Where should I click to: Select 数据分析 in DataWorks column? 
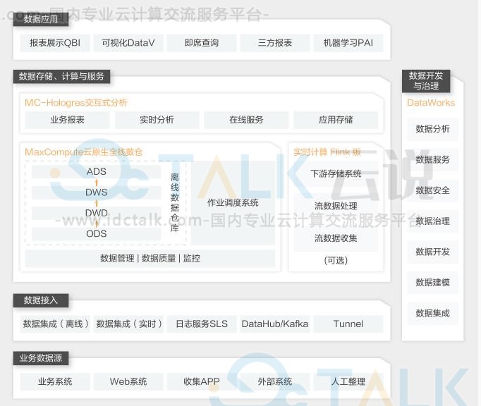[x=432, y=129]
